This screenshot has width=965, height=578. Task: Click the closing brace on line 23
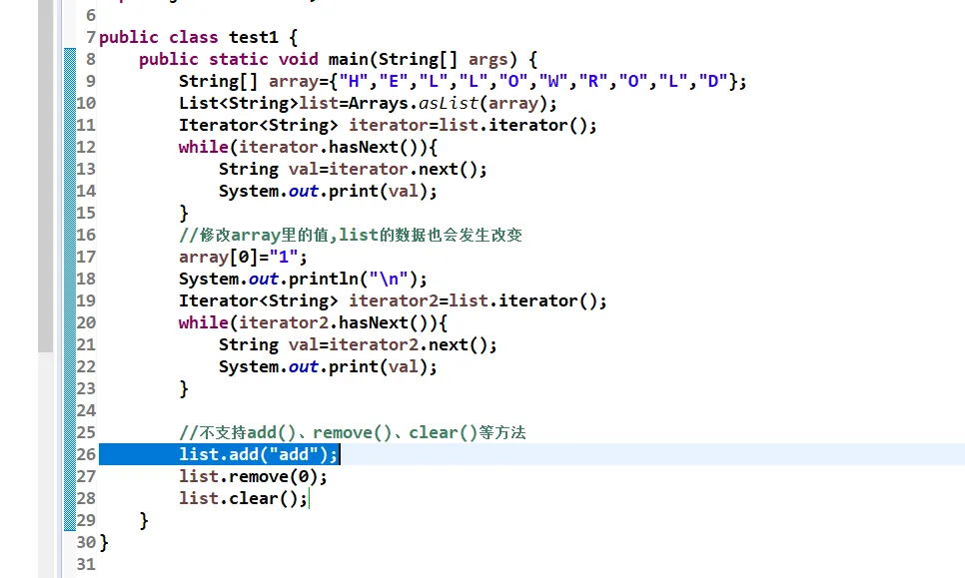pyautogui.click(x=184, y=388)
